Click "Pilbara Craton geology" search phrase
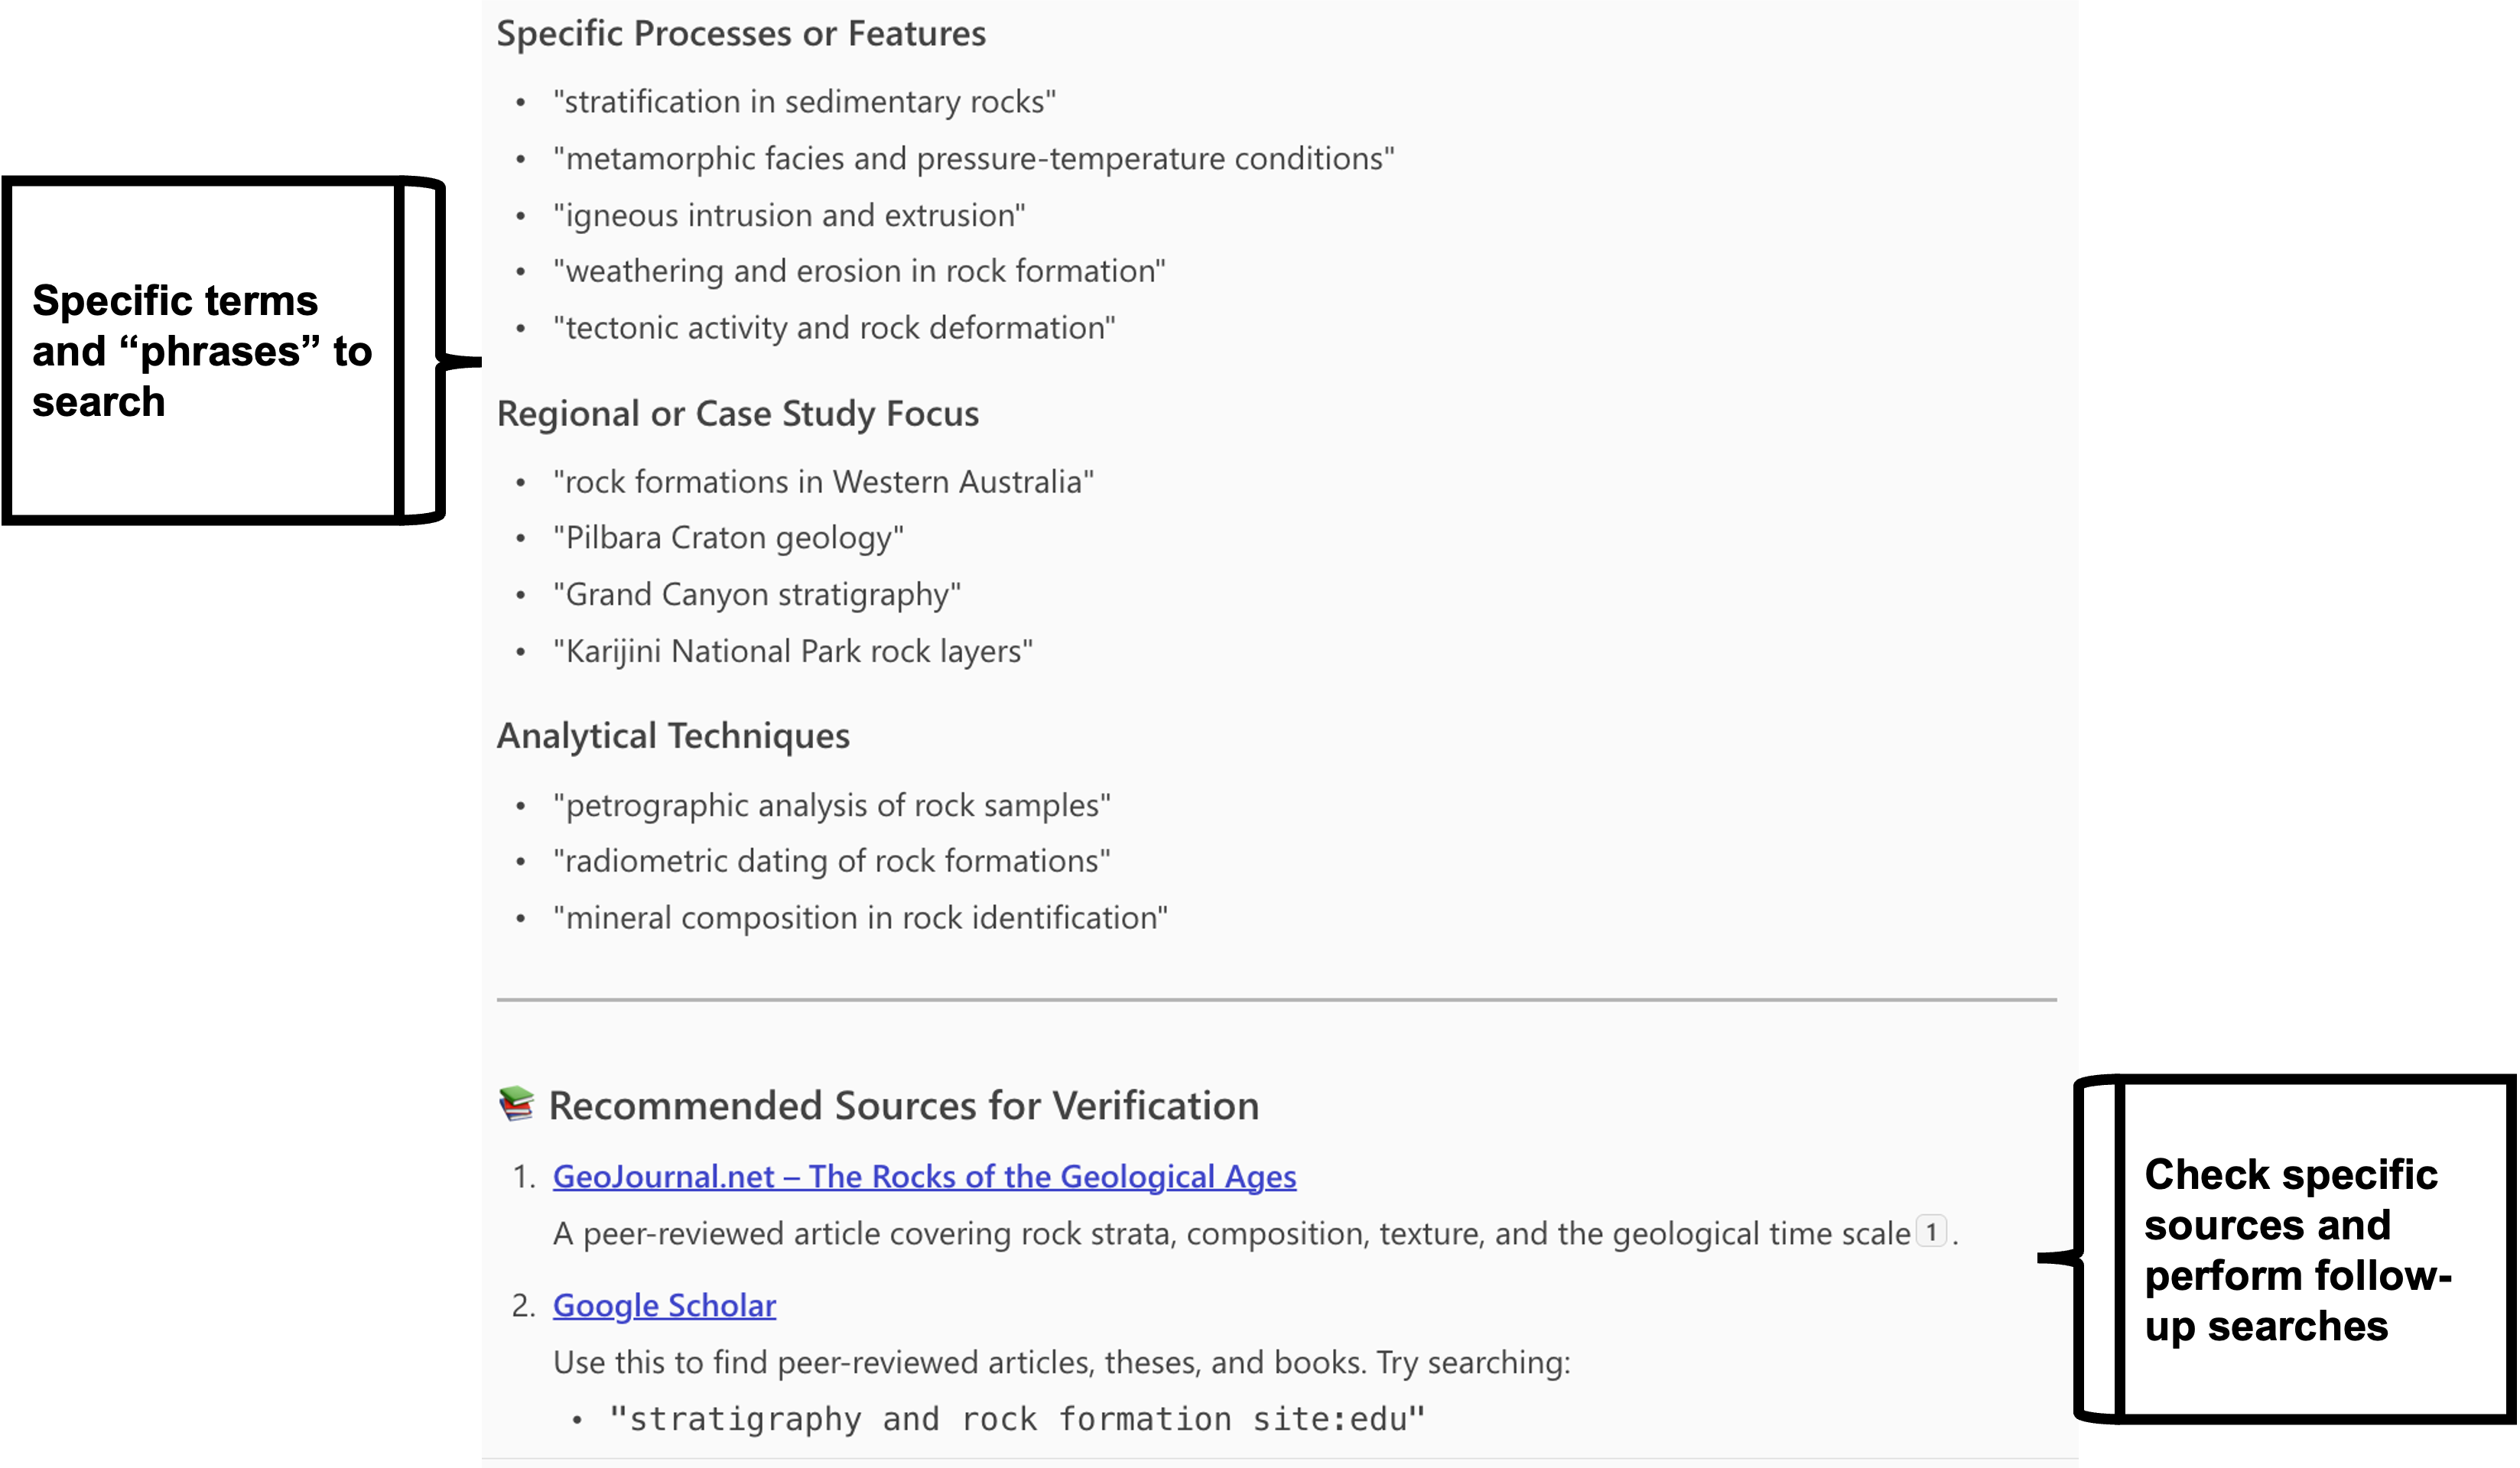This screenshot has width=2520, height=1468. point(728,538)
